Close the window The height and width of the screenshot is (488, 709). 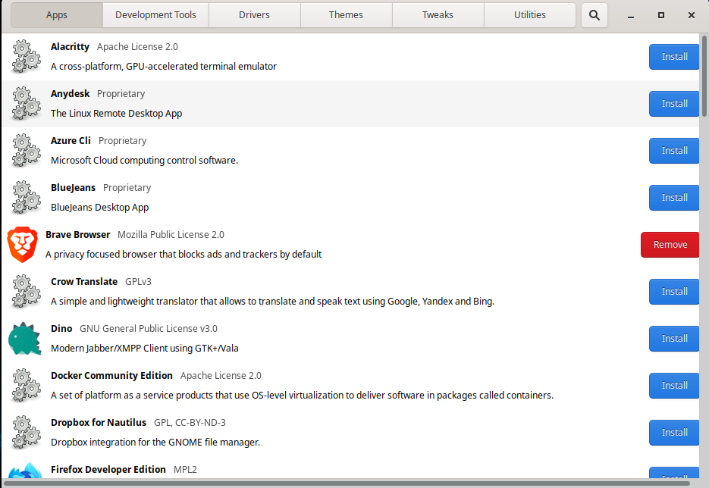692,15
